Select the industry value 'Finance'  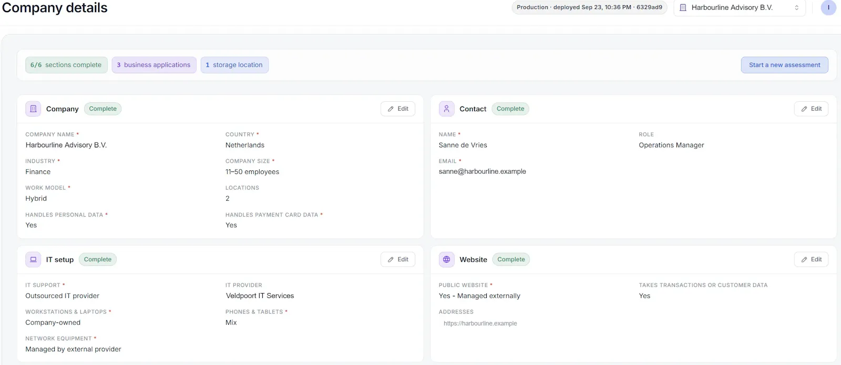38,172
